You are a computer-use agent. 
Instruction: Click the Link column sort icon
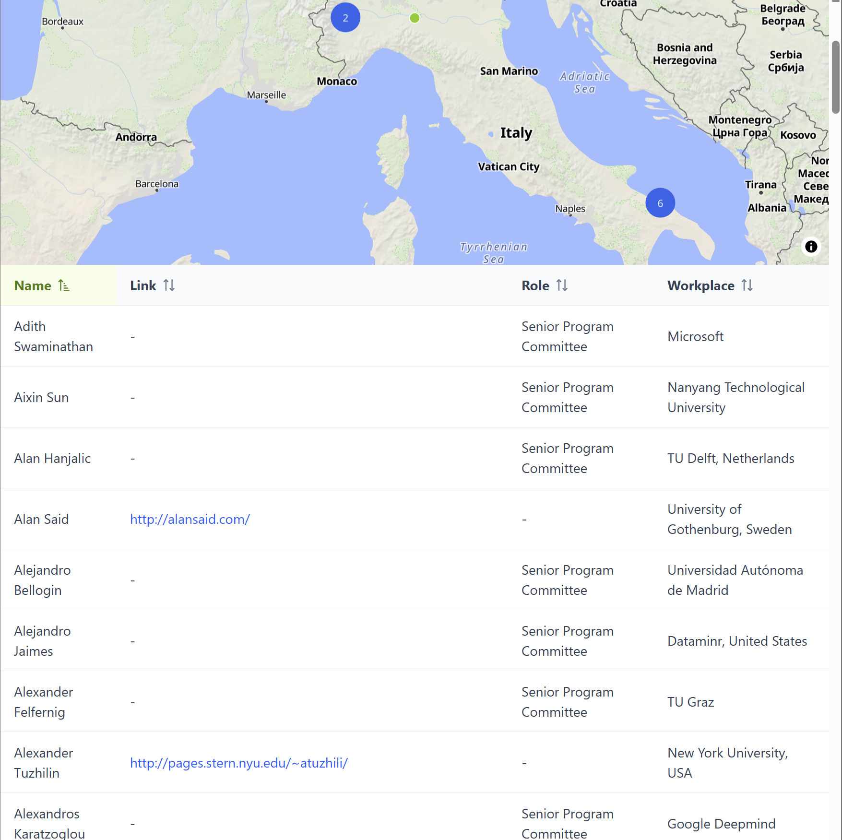(169, 286)
